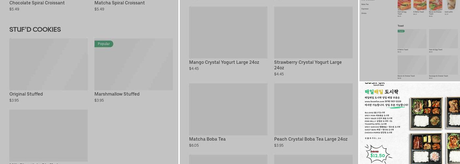Open K-Retro Toast image under Toast heading

coord(412,39)
